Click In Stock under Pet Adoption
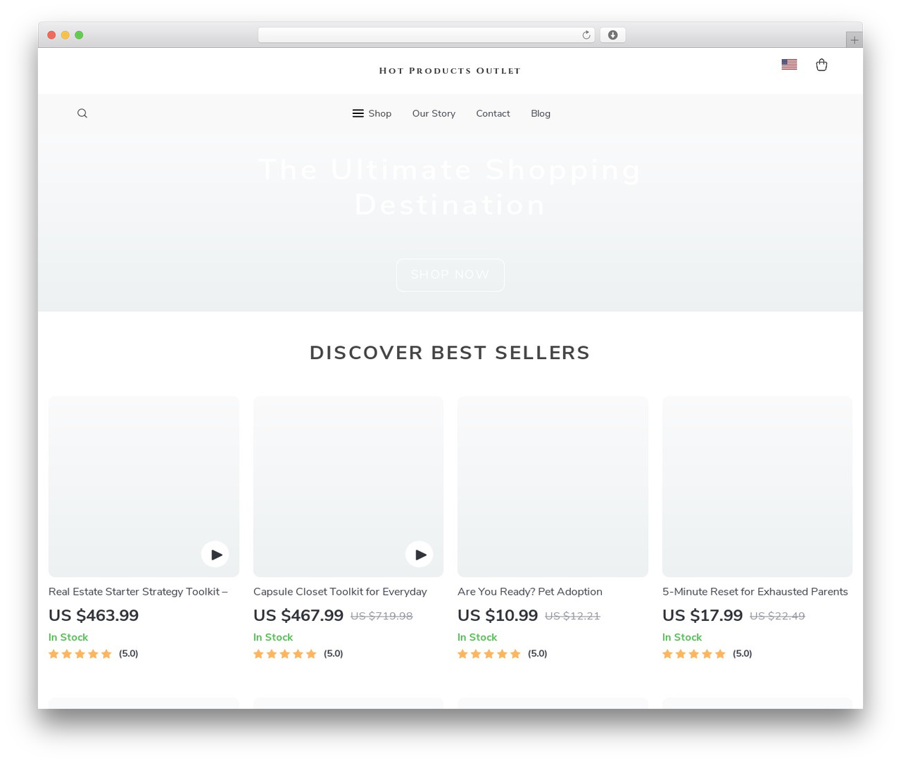This screenshot has height=763, width=901. pyautogui.click(x=477, y=638)
